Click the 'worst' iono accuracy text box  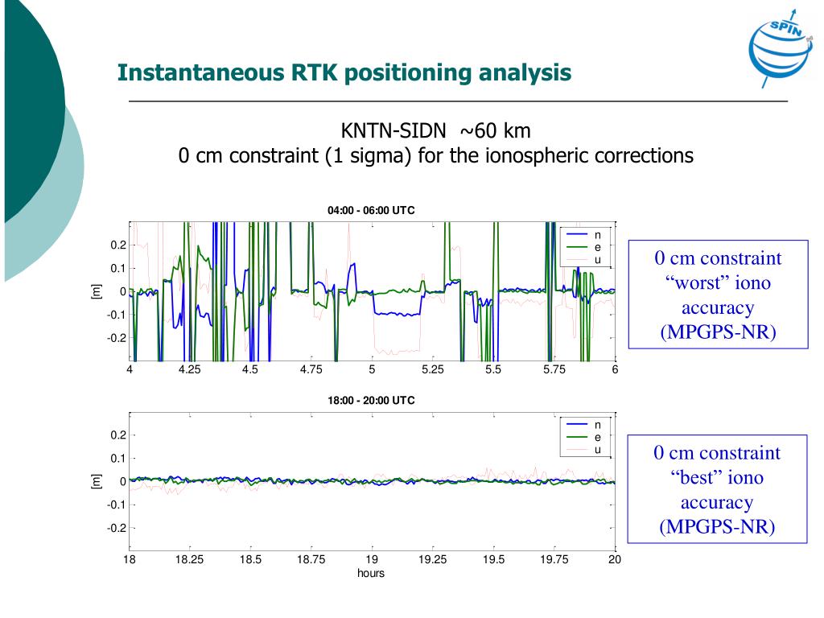[x=718, y=295]
